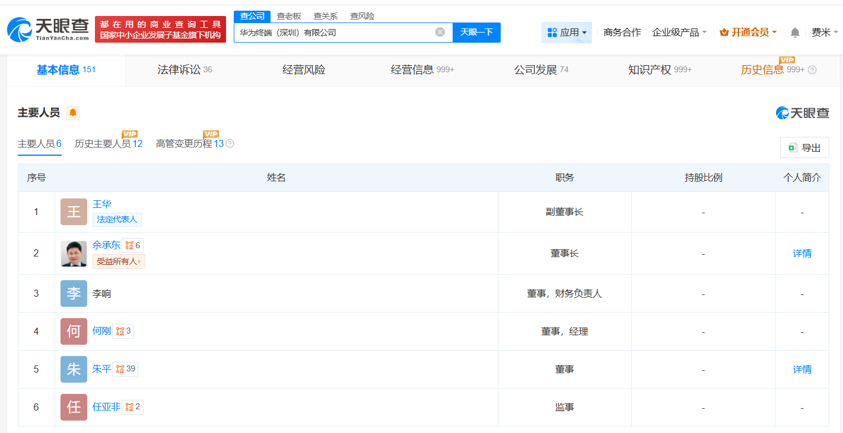Click 王华's avatar

tap(74, 212)
